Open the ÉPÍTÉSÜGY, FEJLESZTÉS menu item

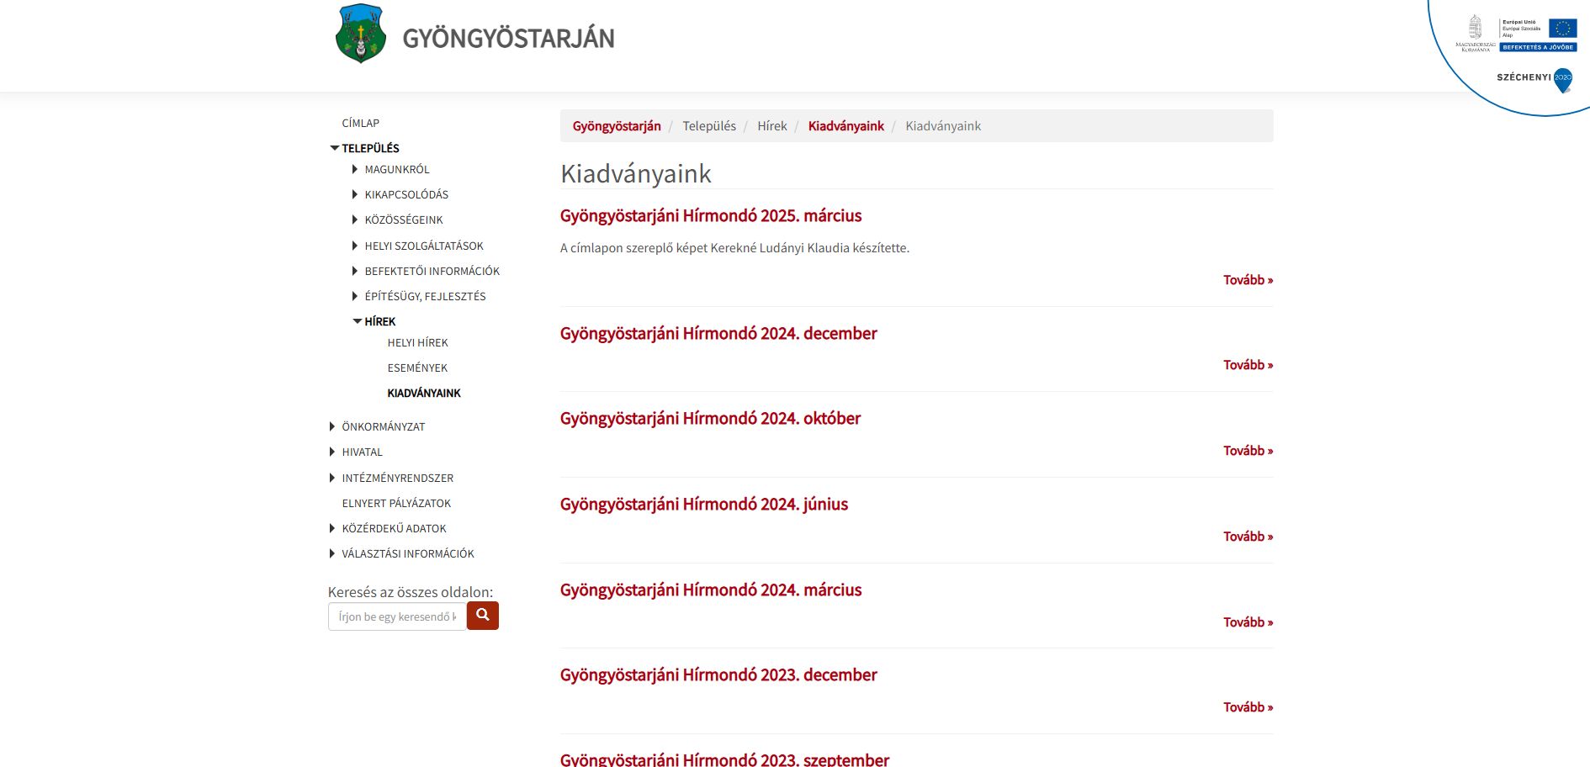click(x=425, y=296)
